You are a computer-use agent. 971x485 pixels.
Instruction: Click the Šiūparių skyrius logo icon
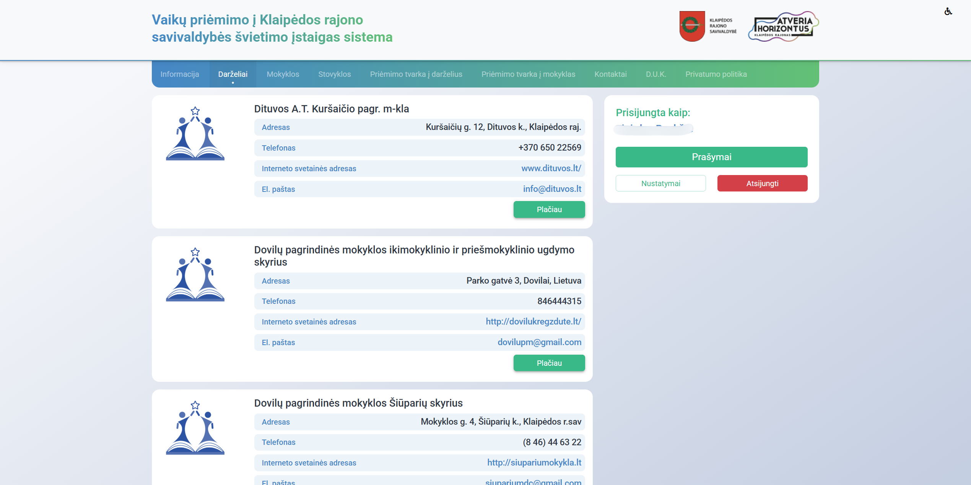(195, 428)
